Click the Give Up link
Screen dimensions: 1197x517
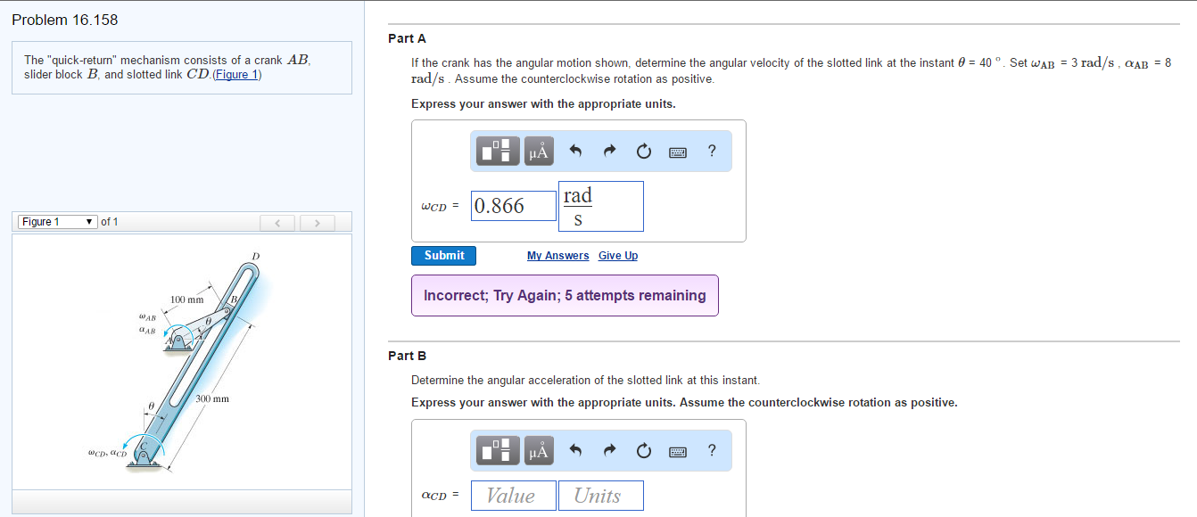(618, 256)
